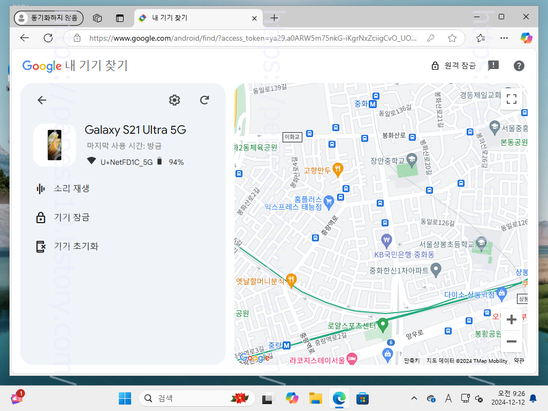Image resolution: width=548 pixels, height=411 pixels.
Task: Go back with the device panel's arrow
Action: click(x=42, y=100)
